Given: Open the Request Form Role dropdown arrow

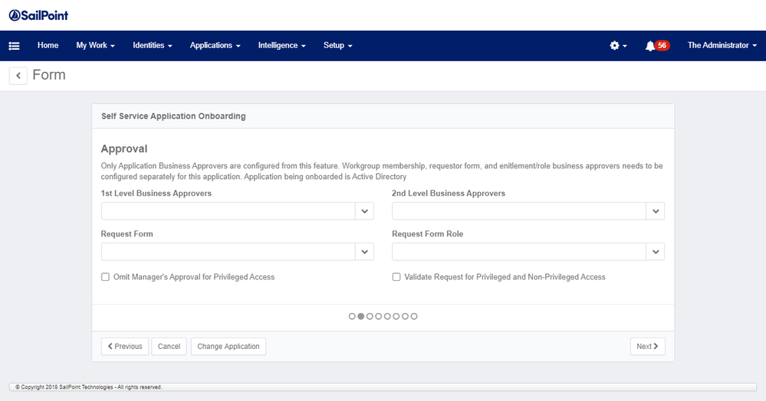Looking at the screenshot, I should click(x=655, y=252).
